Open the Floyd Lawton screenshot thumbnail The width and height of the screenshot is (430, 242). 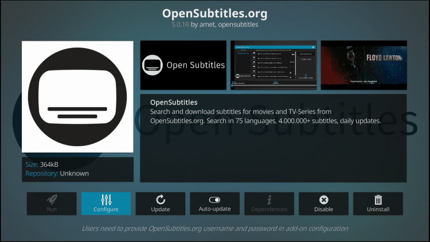click(x=363, y=65)
